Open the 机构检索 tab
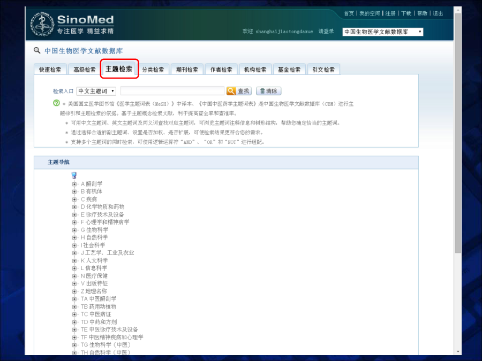Viewport: 482px width, 361px height. point(255,70)
